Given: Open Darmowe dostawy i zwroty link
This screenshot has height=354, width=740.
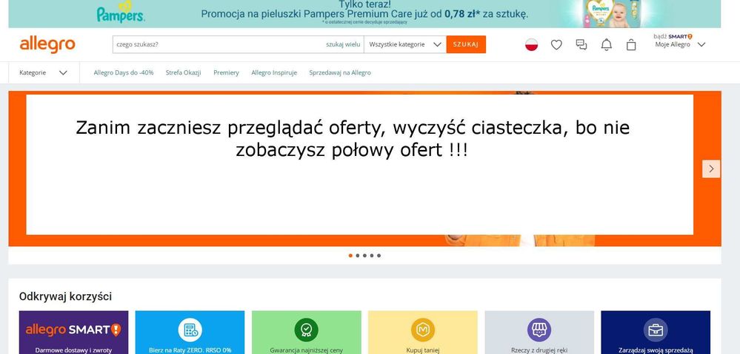Looking at the screenshot, I should click(x=73, y=350).
